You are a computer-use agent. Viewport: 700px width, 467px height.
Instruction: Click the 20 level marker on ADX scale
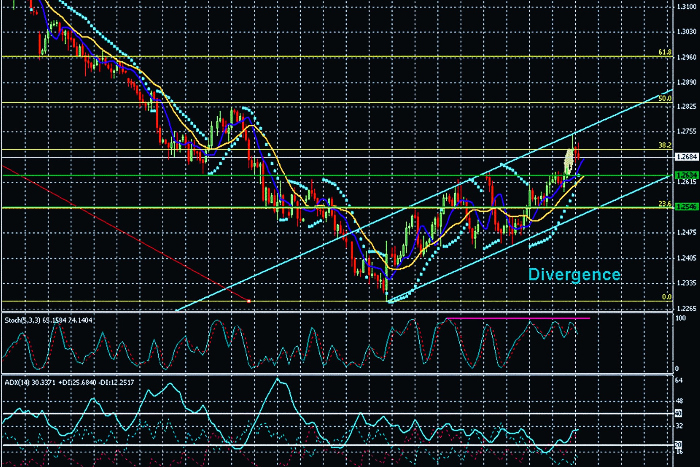point(678,444)
